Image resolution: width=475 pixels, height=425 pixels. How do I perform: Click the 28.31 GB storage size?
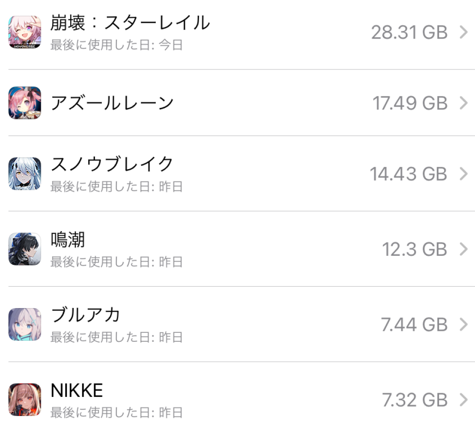(409, 32)
